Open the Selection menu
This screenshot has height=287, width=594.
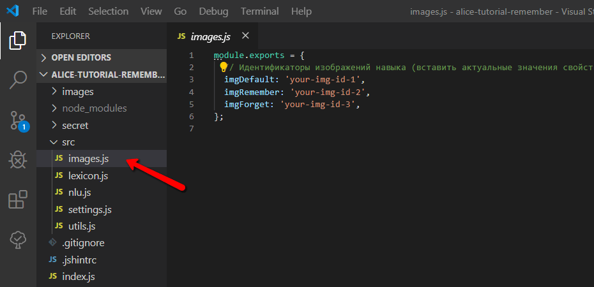[108, 11]
